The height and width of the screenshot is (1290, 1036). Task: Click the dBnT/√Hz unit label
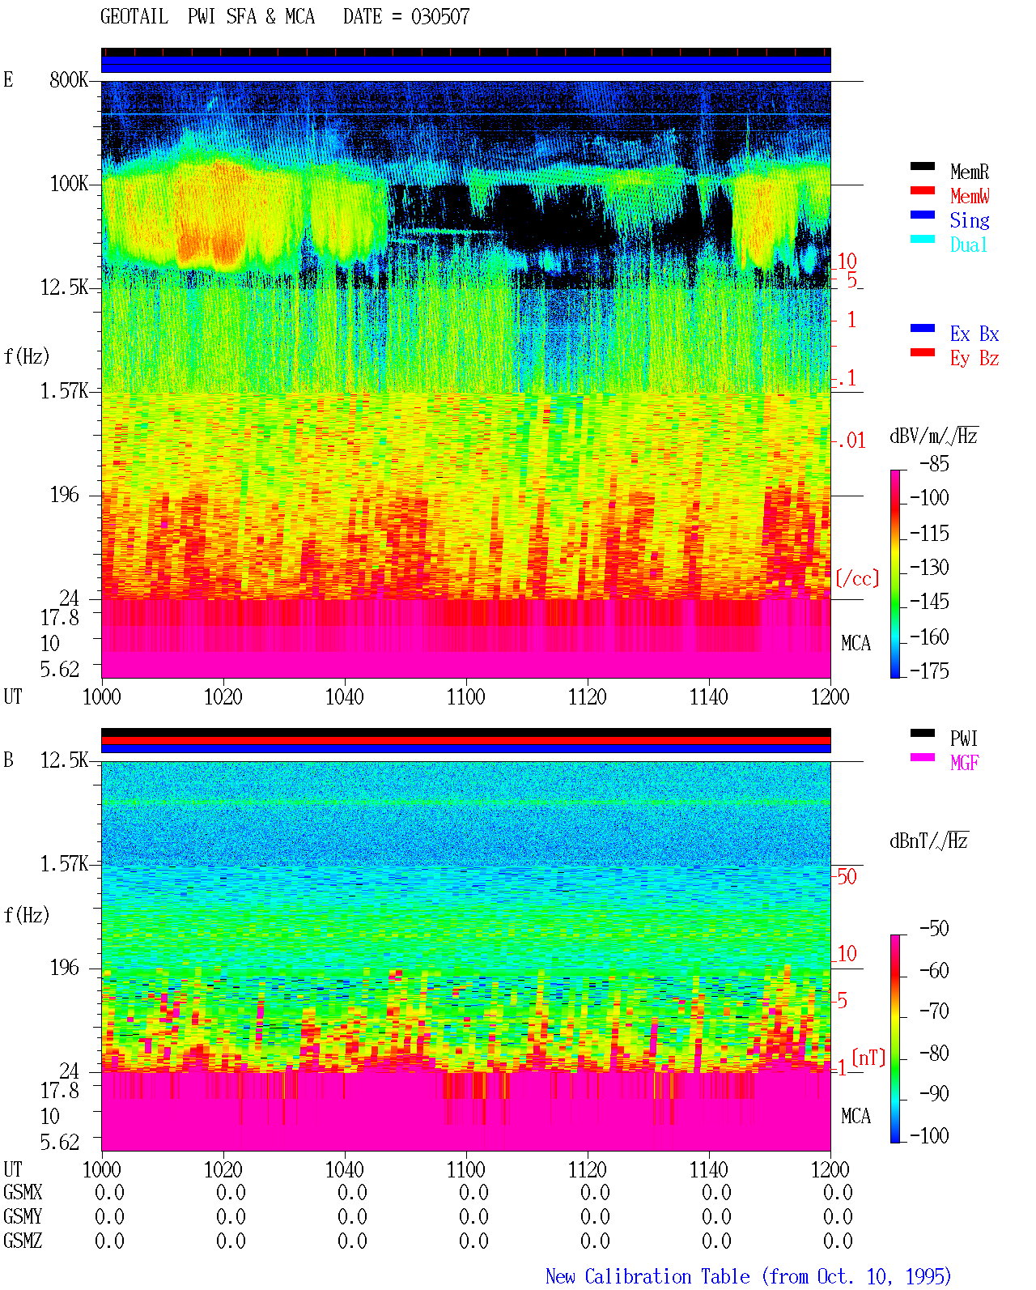click(x=929, y=841)
